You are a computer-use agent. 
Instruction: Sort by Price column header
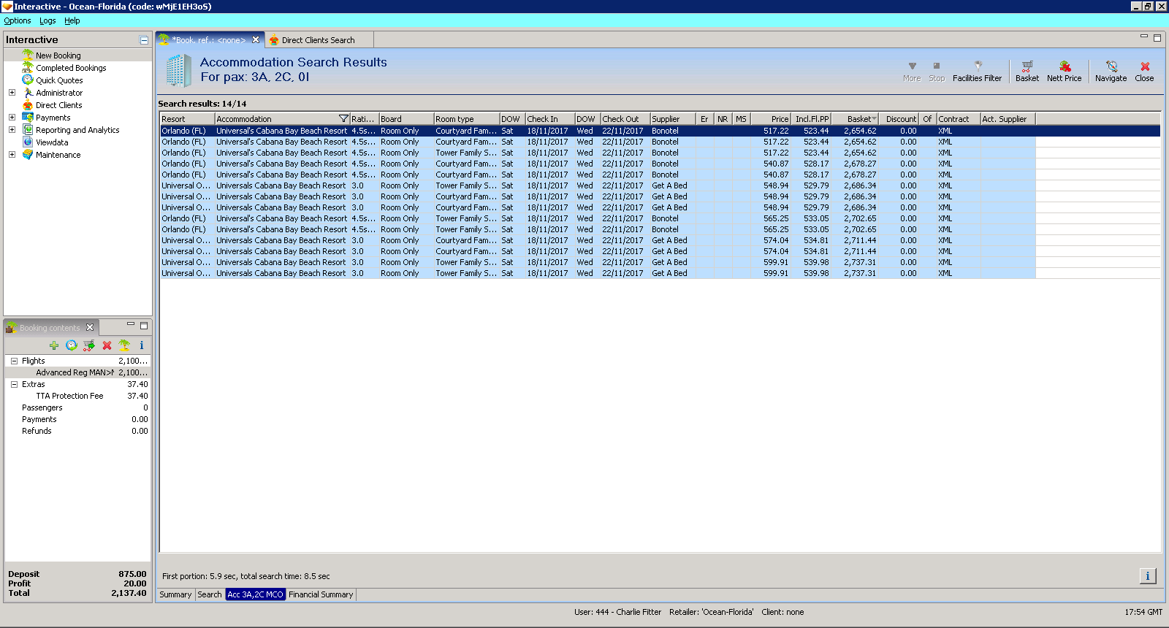pyautogui.click(x=771, y=119)
